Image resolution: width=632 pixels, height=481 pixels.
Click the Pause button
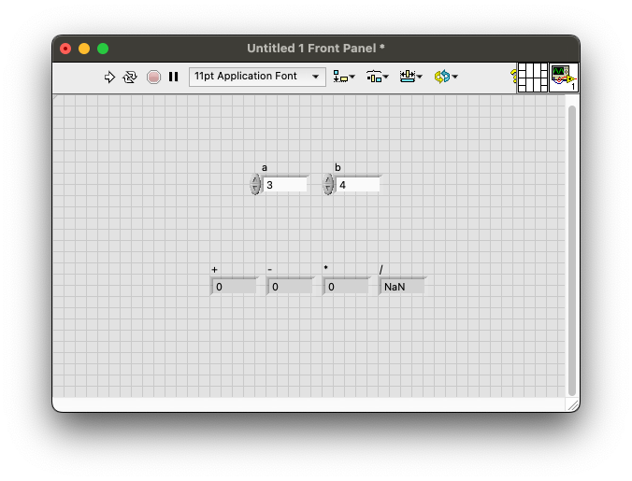point(173,77)
